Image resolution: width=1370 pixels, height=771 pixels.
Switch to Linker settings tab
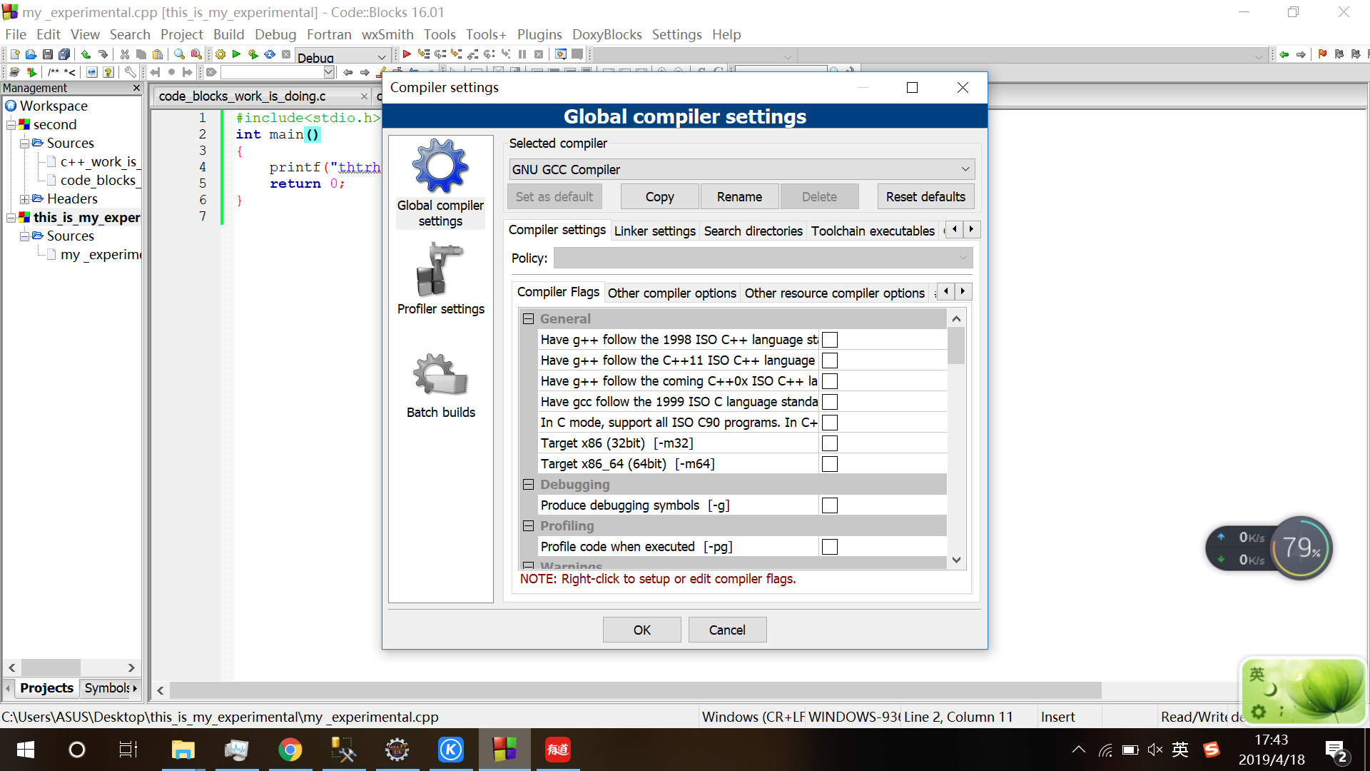tap(654, 231)
